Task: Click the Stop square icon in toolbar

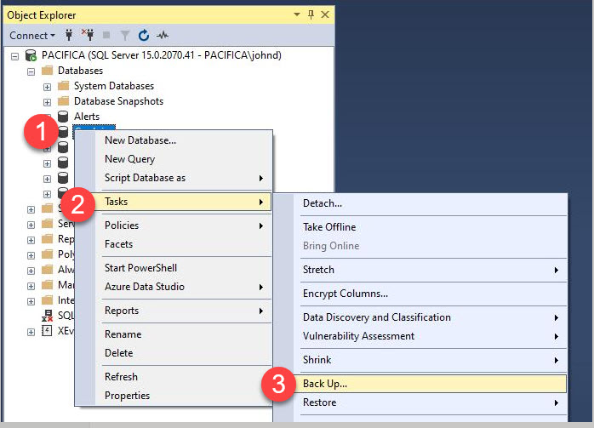Action: click(x=106, y=35)
